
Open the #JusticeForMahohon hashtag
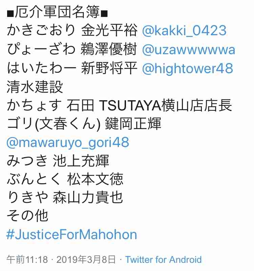71,235
